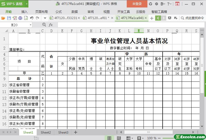Expand the quick access toolbar dropdown arrow

[45, 18]
